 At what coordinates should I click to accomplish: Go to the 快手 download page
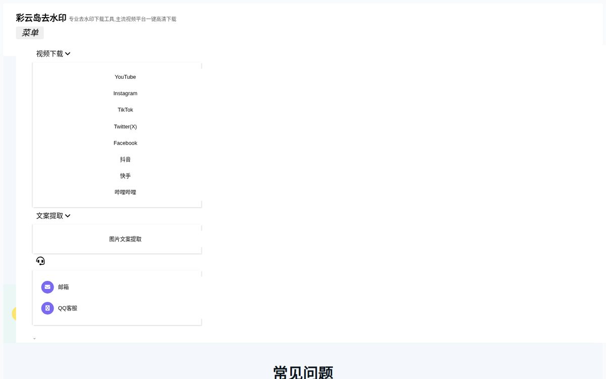[x=125, y=176]
